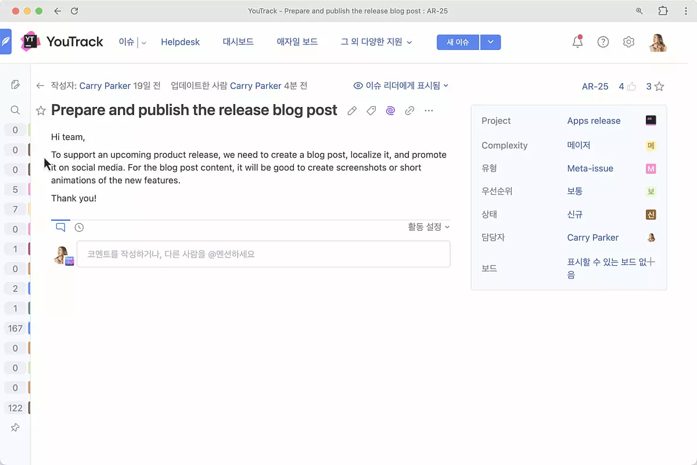Click the pink Meta-issue type color badge
697x465 pixels.
click(651, 169)
